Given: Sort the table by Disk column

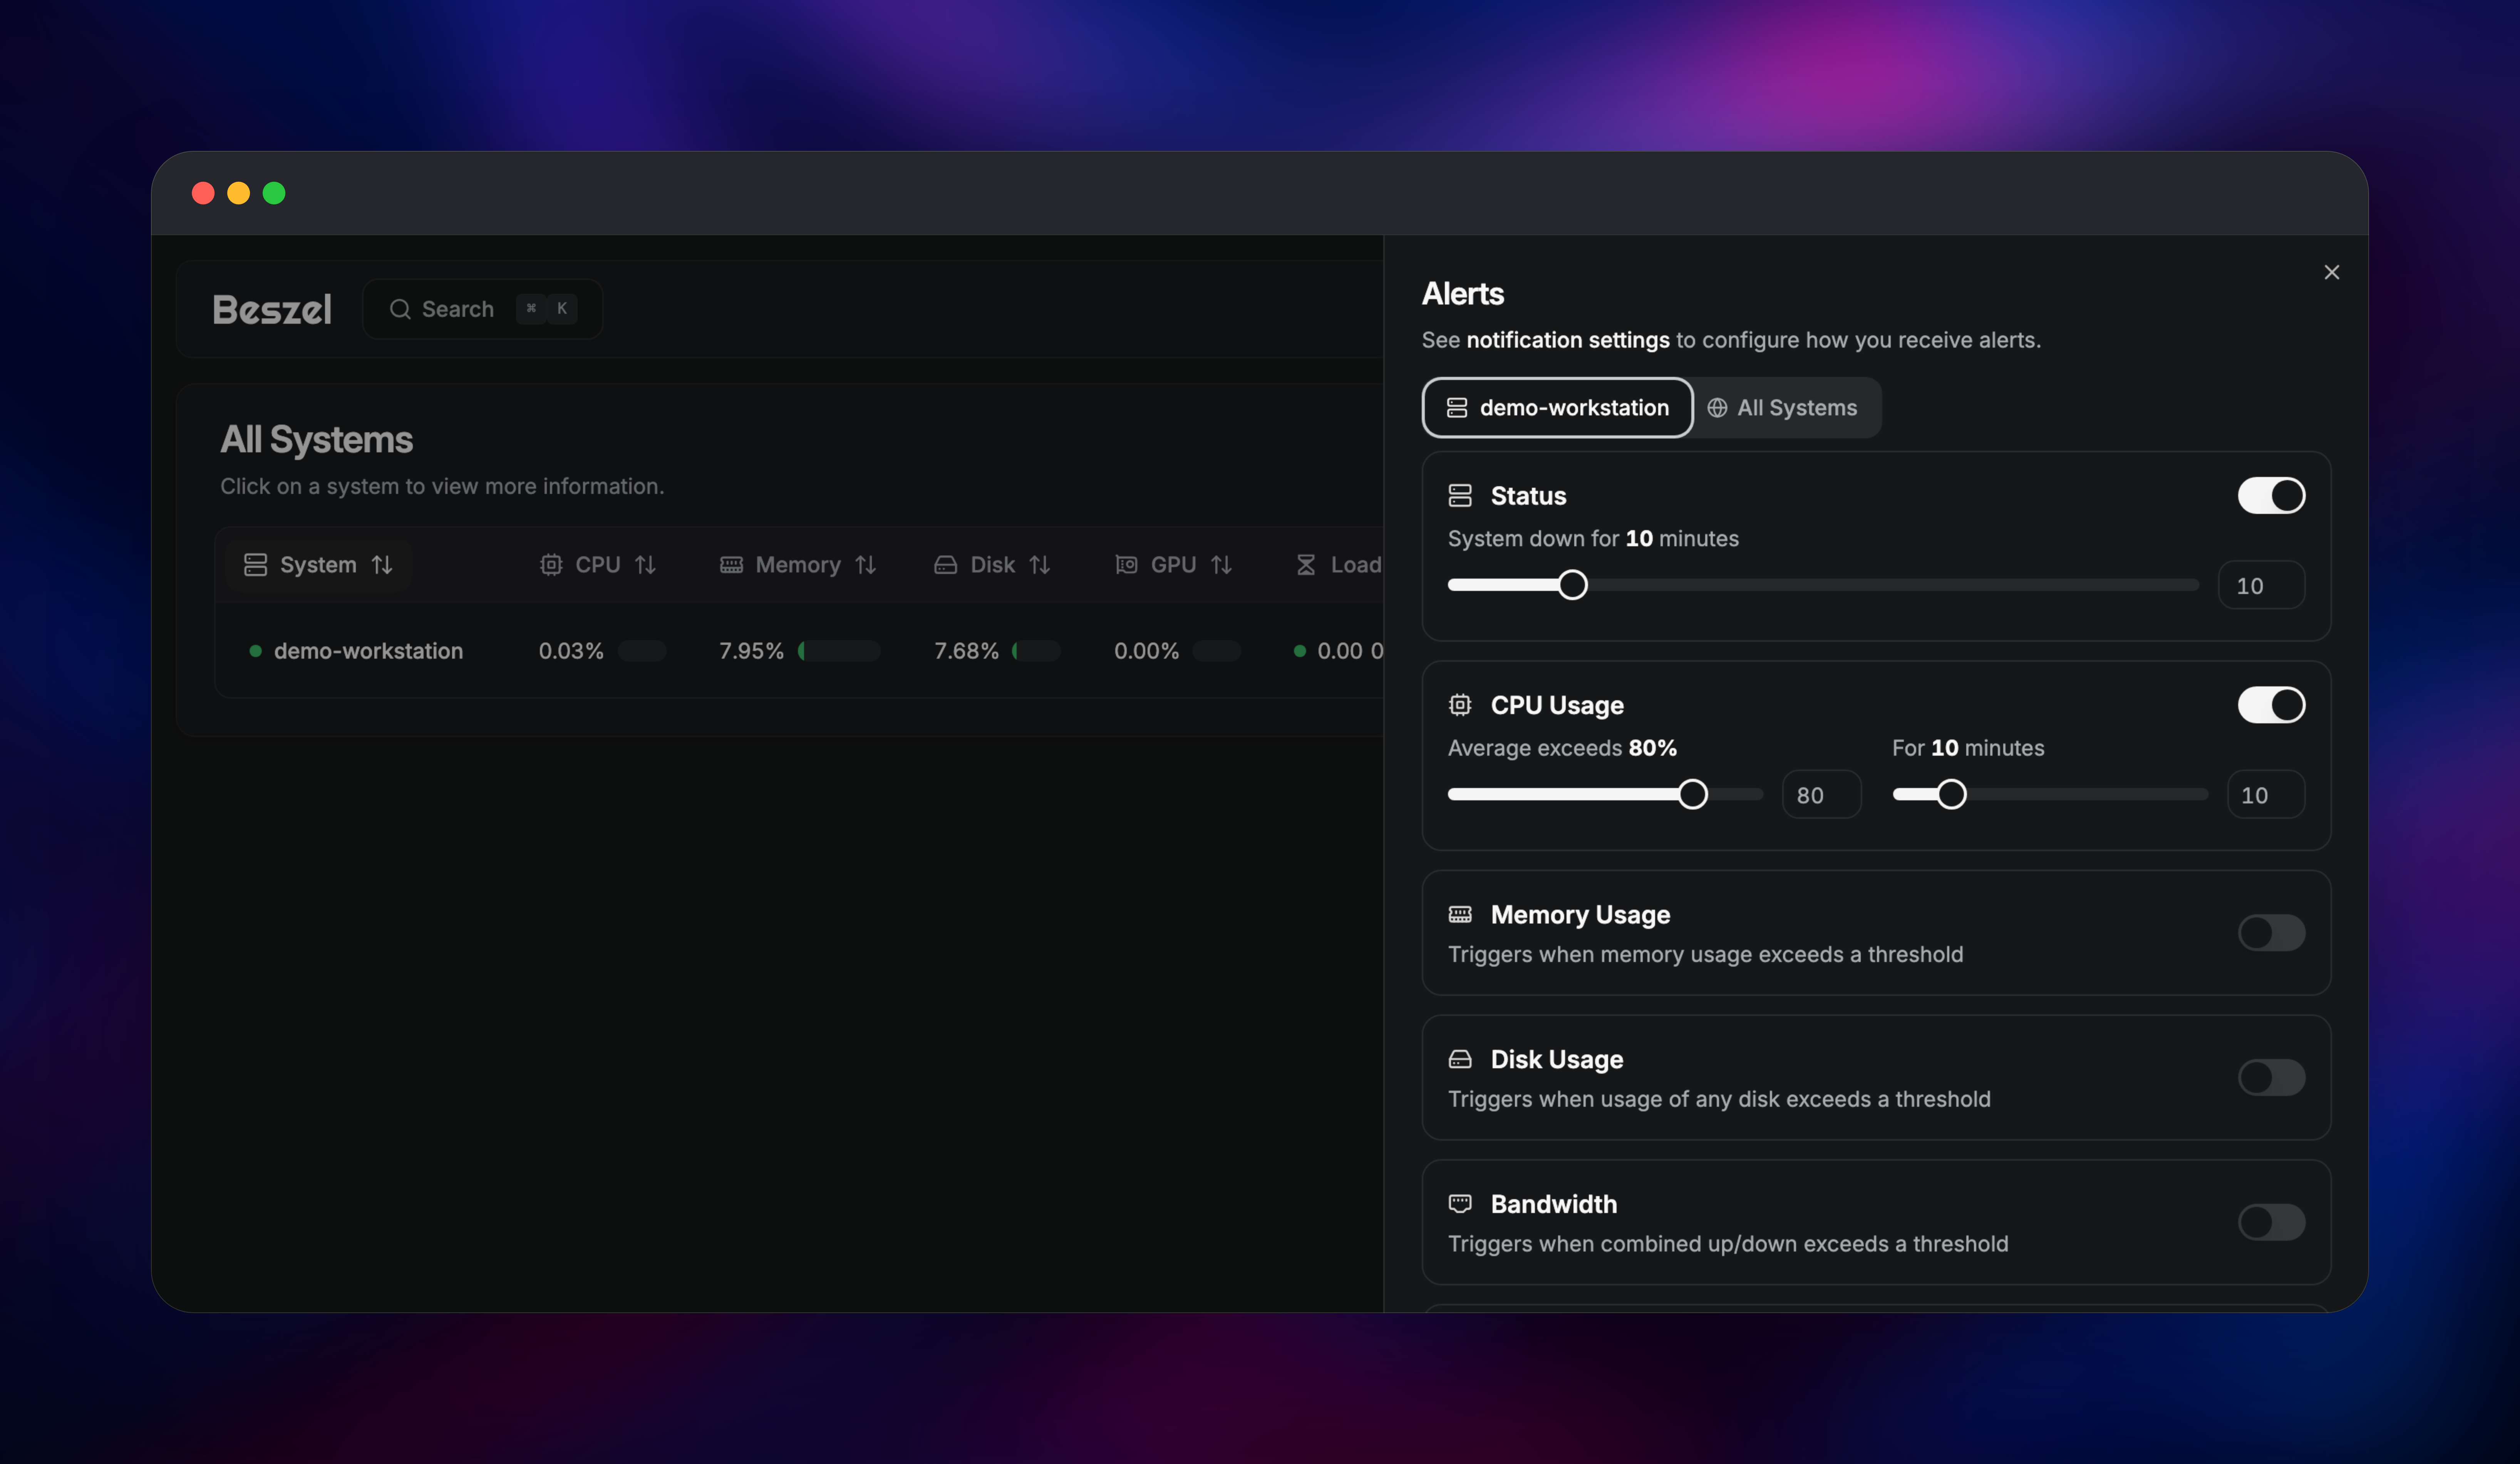Looking at the screenshot, I should 992,565.
